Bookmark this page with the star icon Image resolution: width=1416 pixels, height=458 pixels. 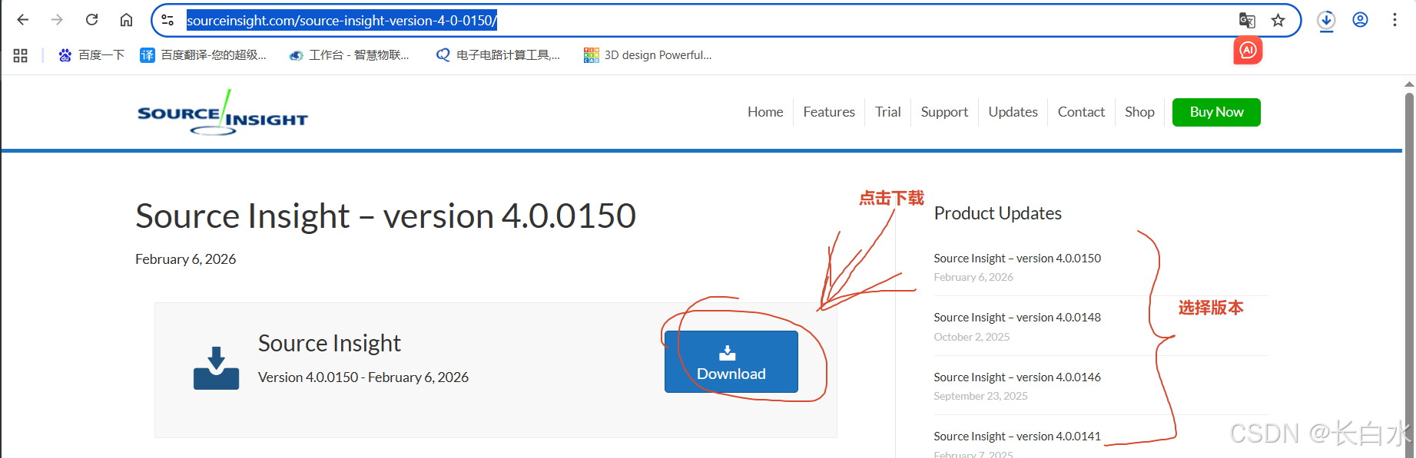click(1278, 21)
